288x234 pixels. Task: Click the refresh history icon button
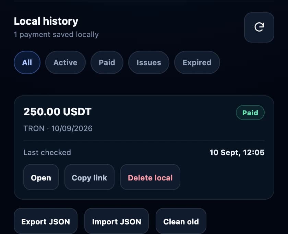[259, 27]
